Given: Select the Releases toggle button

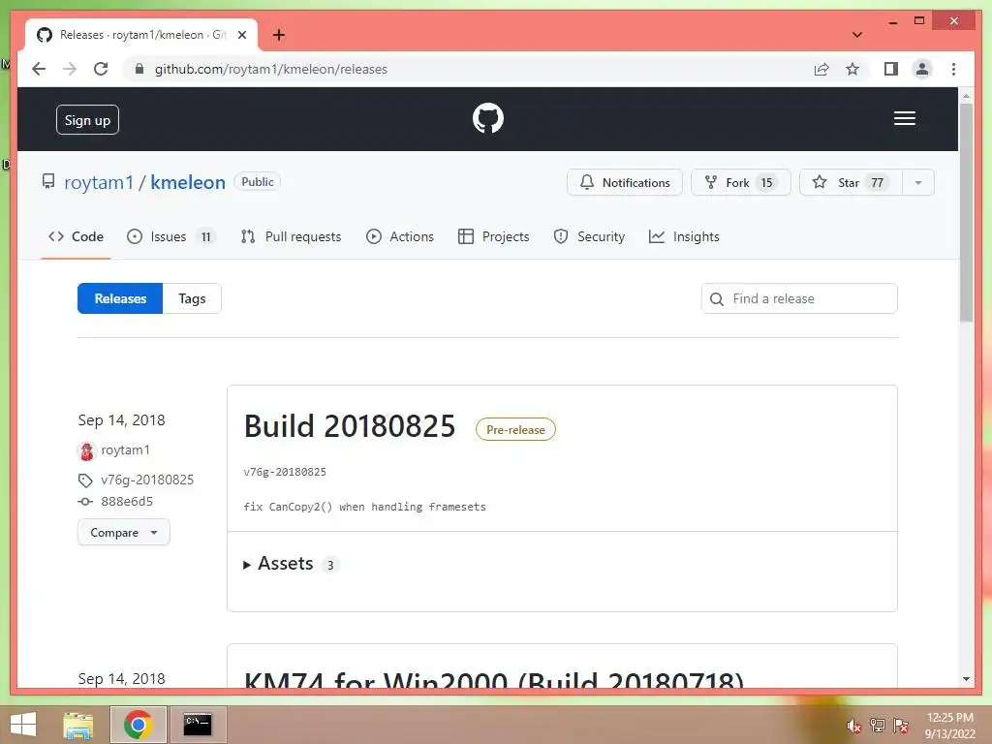Looking at the screenshot, I should tap(120, 298).
